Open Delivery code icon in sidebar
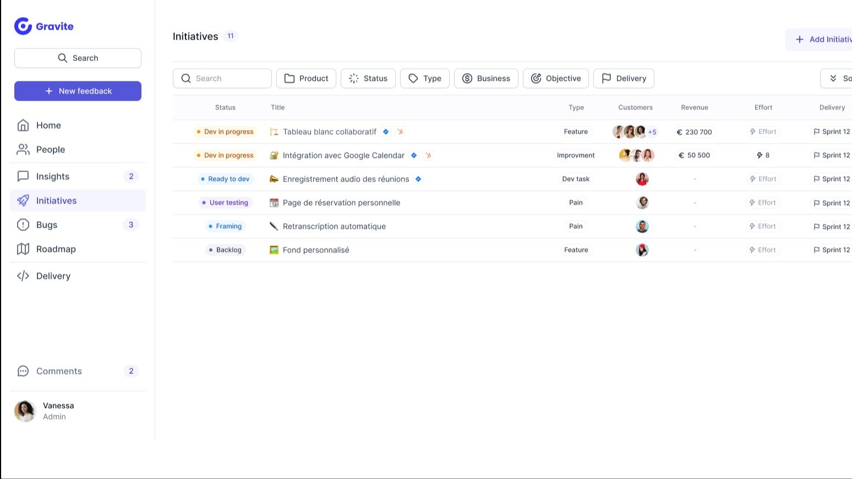This screenshot has height=479, width=852. [x=23, y=276]
